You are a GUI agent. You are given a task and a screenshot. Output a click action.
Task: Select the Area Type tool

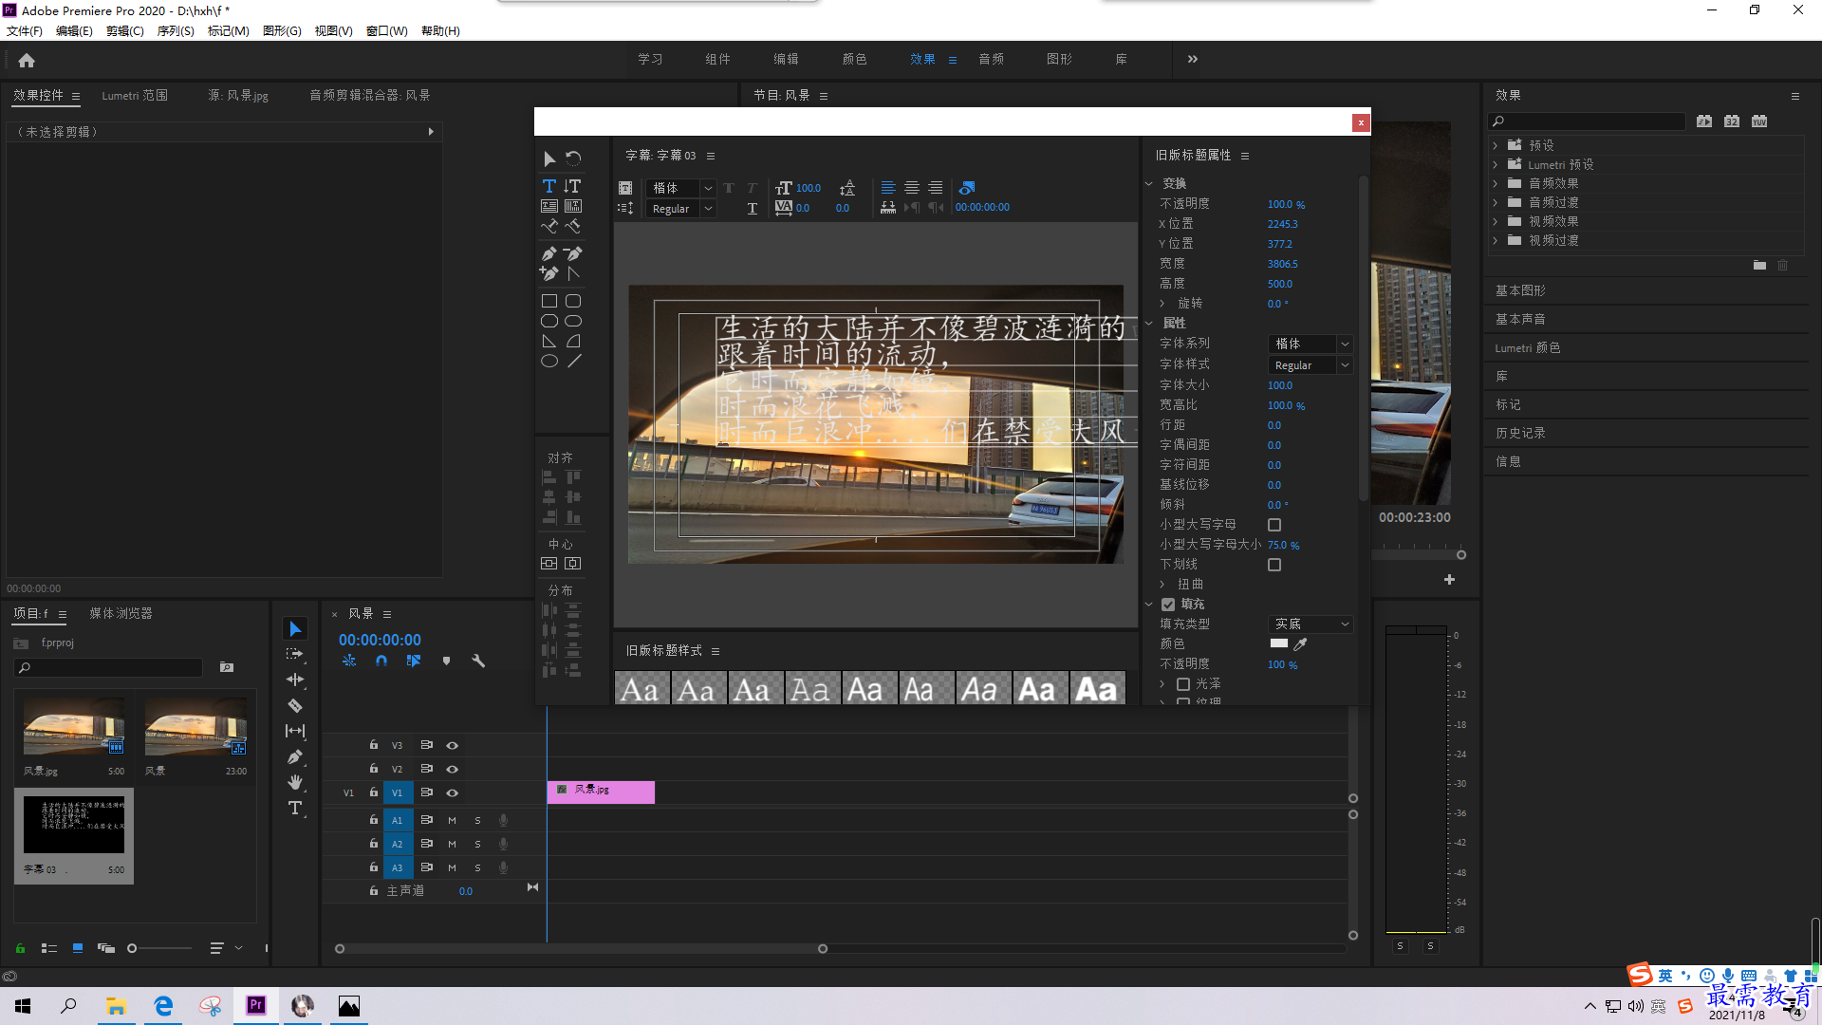[x=548, y=206]
